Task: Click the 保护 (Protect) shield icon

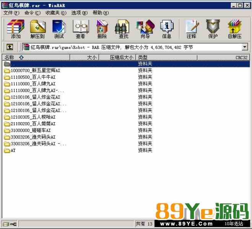Action: pyautogui.click(x=213, y=29)
